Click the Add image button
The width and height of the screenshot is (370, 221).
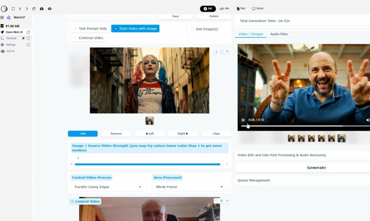82,133
